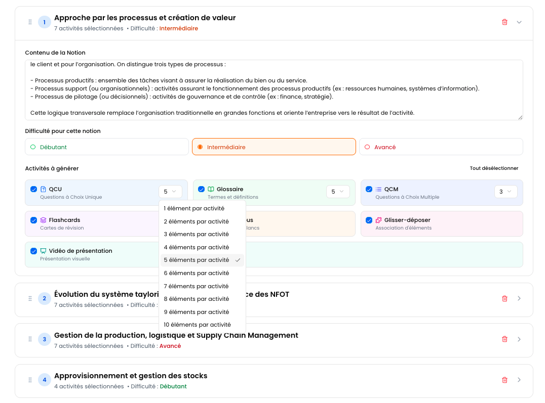Delete notion 1 with its trash icon
The height and width of the screenshot is (403, 545).
[504, 22]
